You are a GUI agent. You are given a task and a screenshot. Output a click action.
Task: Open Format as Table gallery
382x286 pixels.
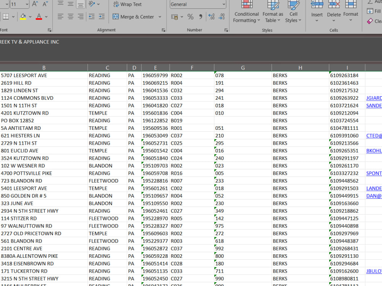coord(273,12)
